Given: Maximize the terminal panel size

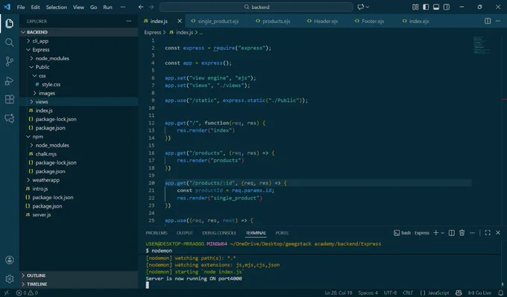Looking at the screenshot, I should [x=488, y=233].
